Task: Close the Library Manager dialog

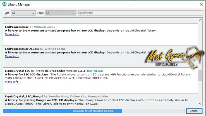Action: (x=201, y=4)
